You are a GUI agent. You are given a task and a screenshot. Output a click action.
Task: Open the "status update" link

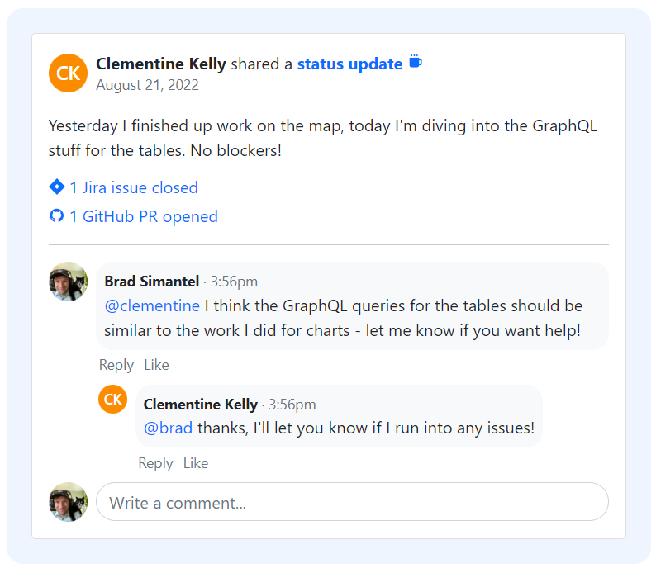coord(350,64)
